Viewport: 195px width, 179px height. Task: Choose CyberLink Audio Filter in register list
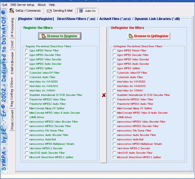coord(27,77)
